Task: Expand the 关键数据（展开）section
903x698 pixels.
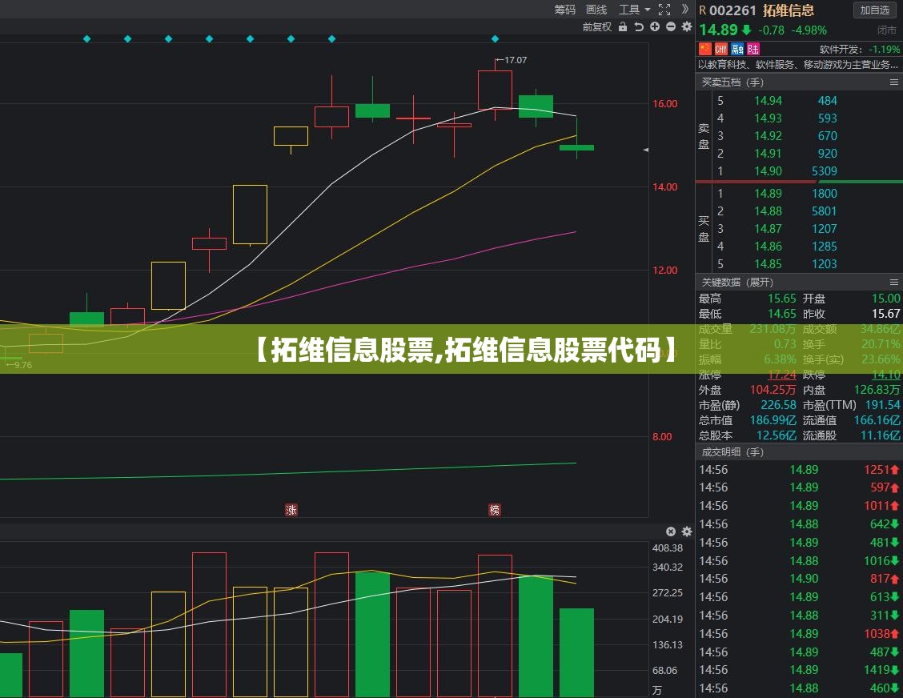Action: pos(737,283)
